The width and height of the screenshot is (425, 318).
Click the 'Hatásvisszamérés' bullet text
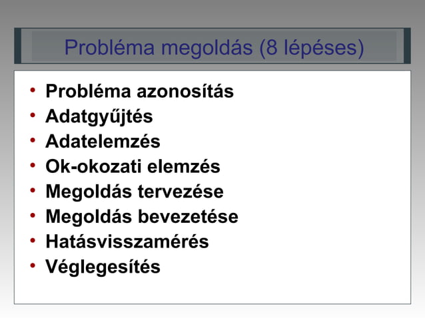[127, 241]
